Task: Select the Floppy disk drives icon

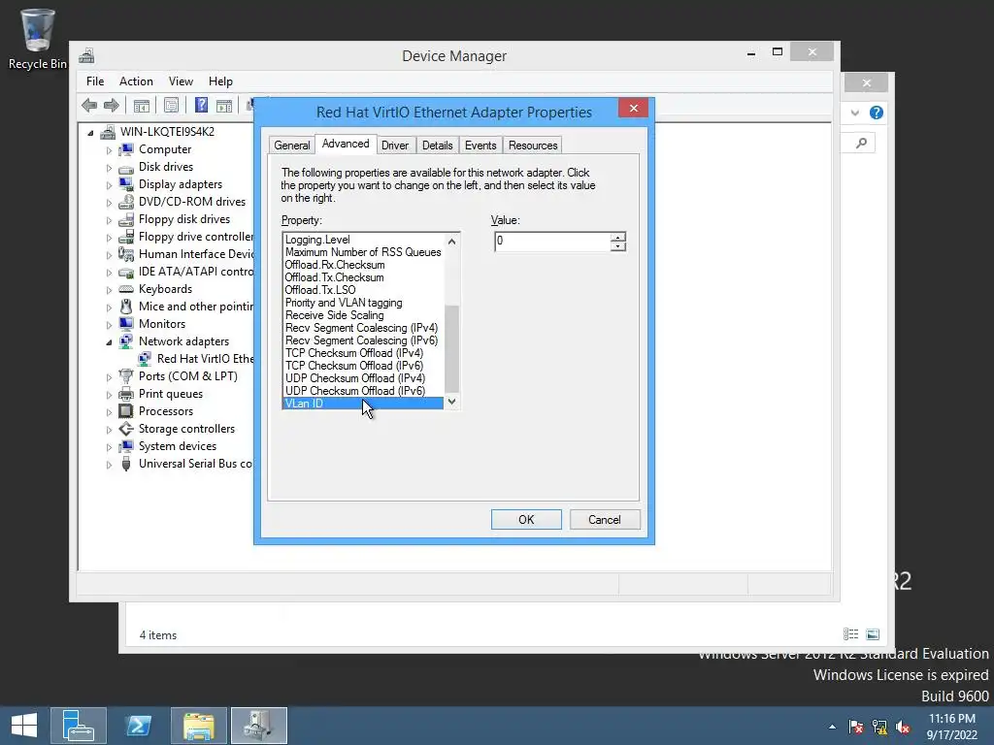Action: coord(126,219)
